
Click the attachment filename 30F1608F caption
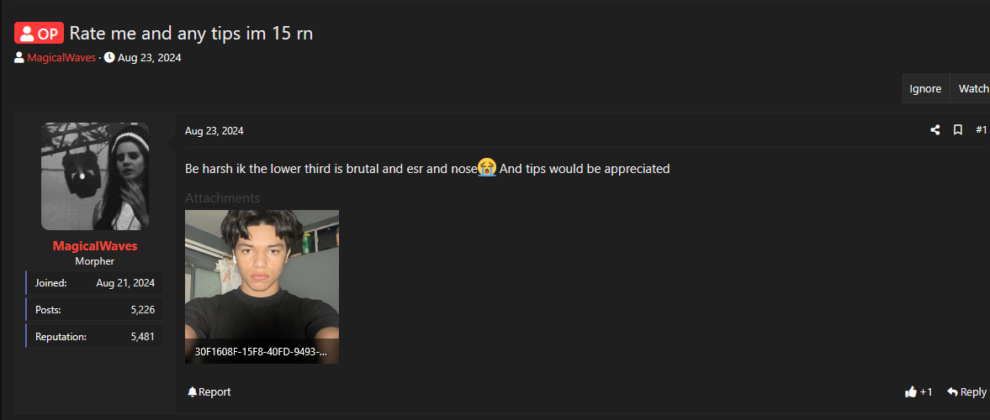pyautogui.click(x=261, y=352)
